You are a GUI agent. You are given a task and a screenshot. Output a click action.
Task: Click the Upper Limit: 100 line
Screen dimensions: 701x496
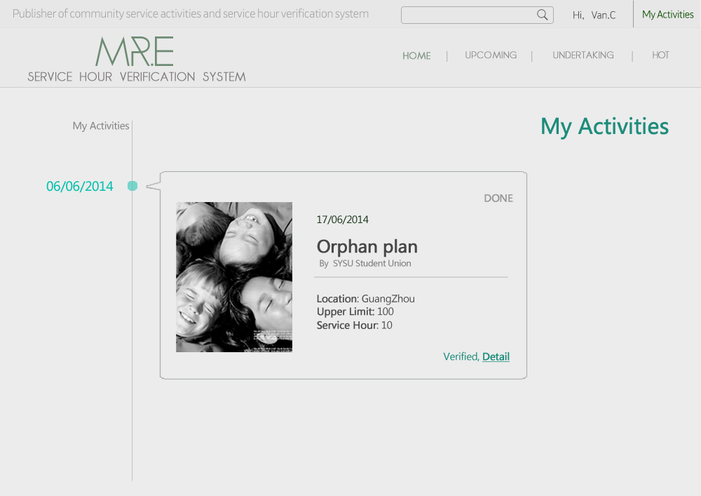[x=355, y=311]
